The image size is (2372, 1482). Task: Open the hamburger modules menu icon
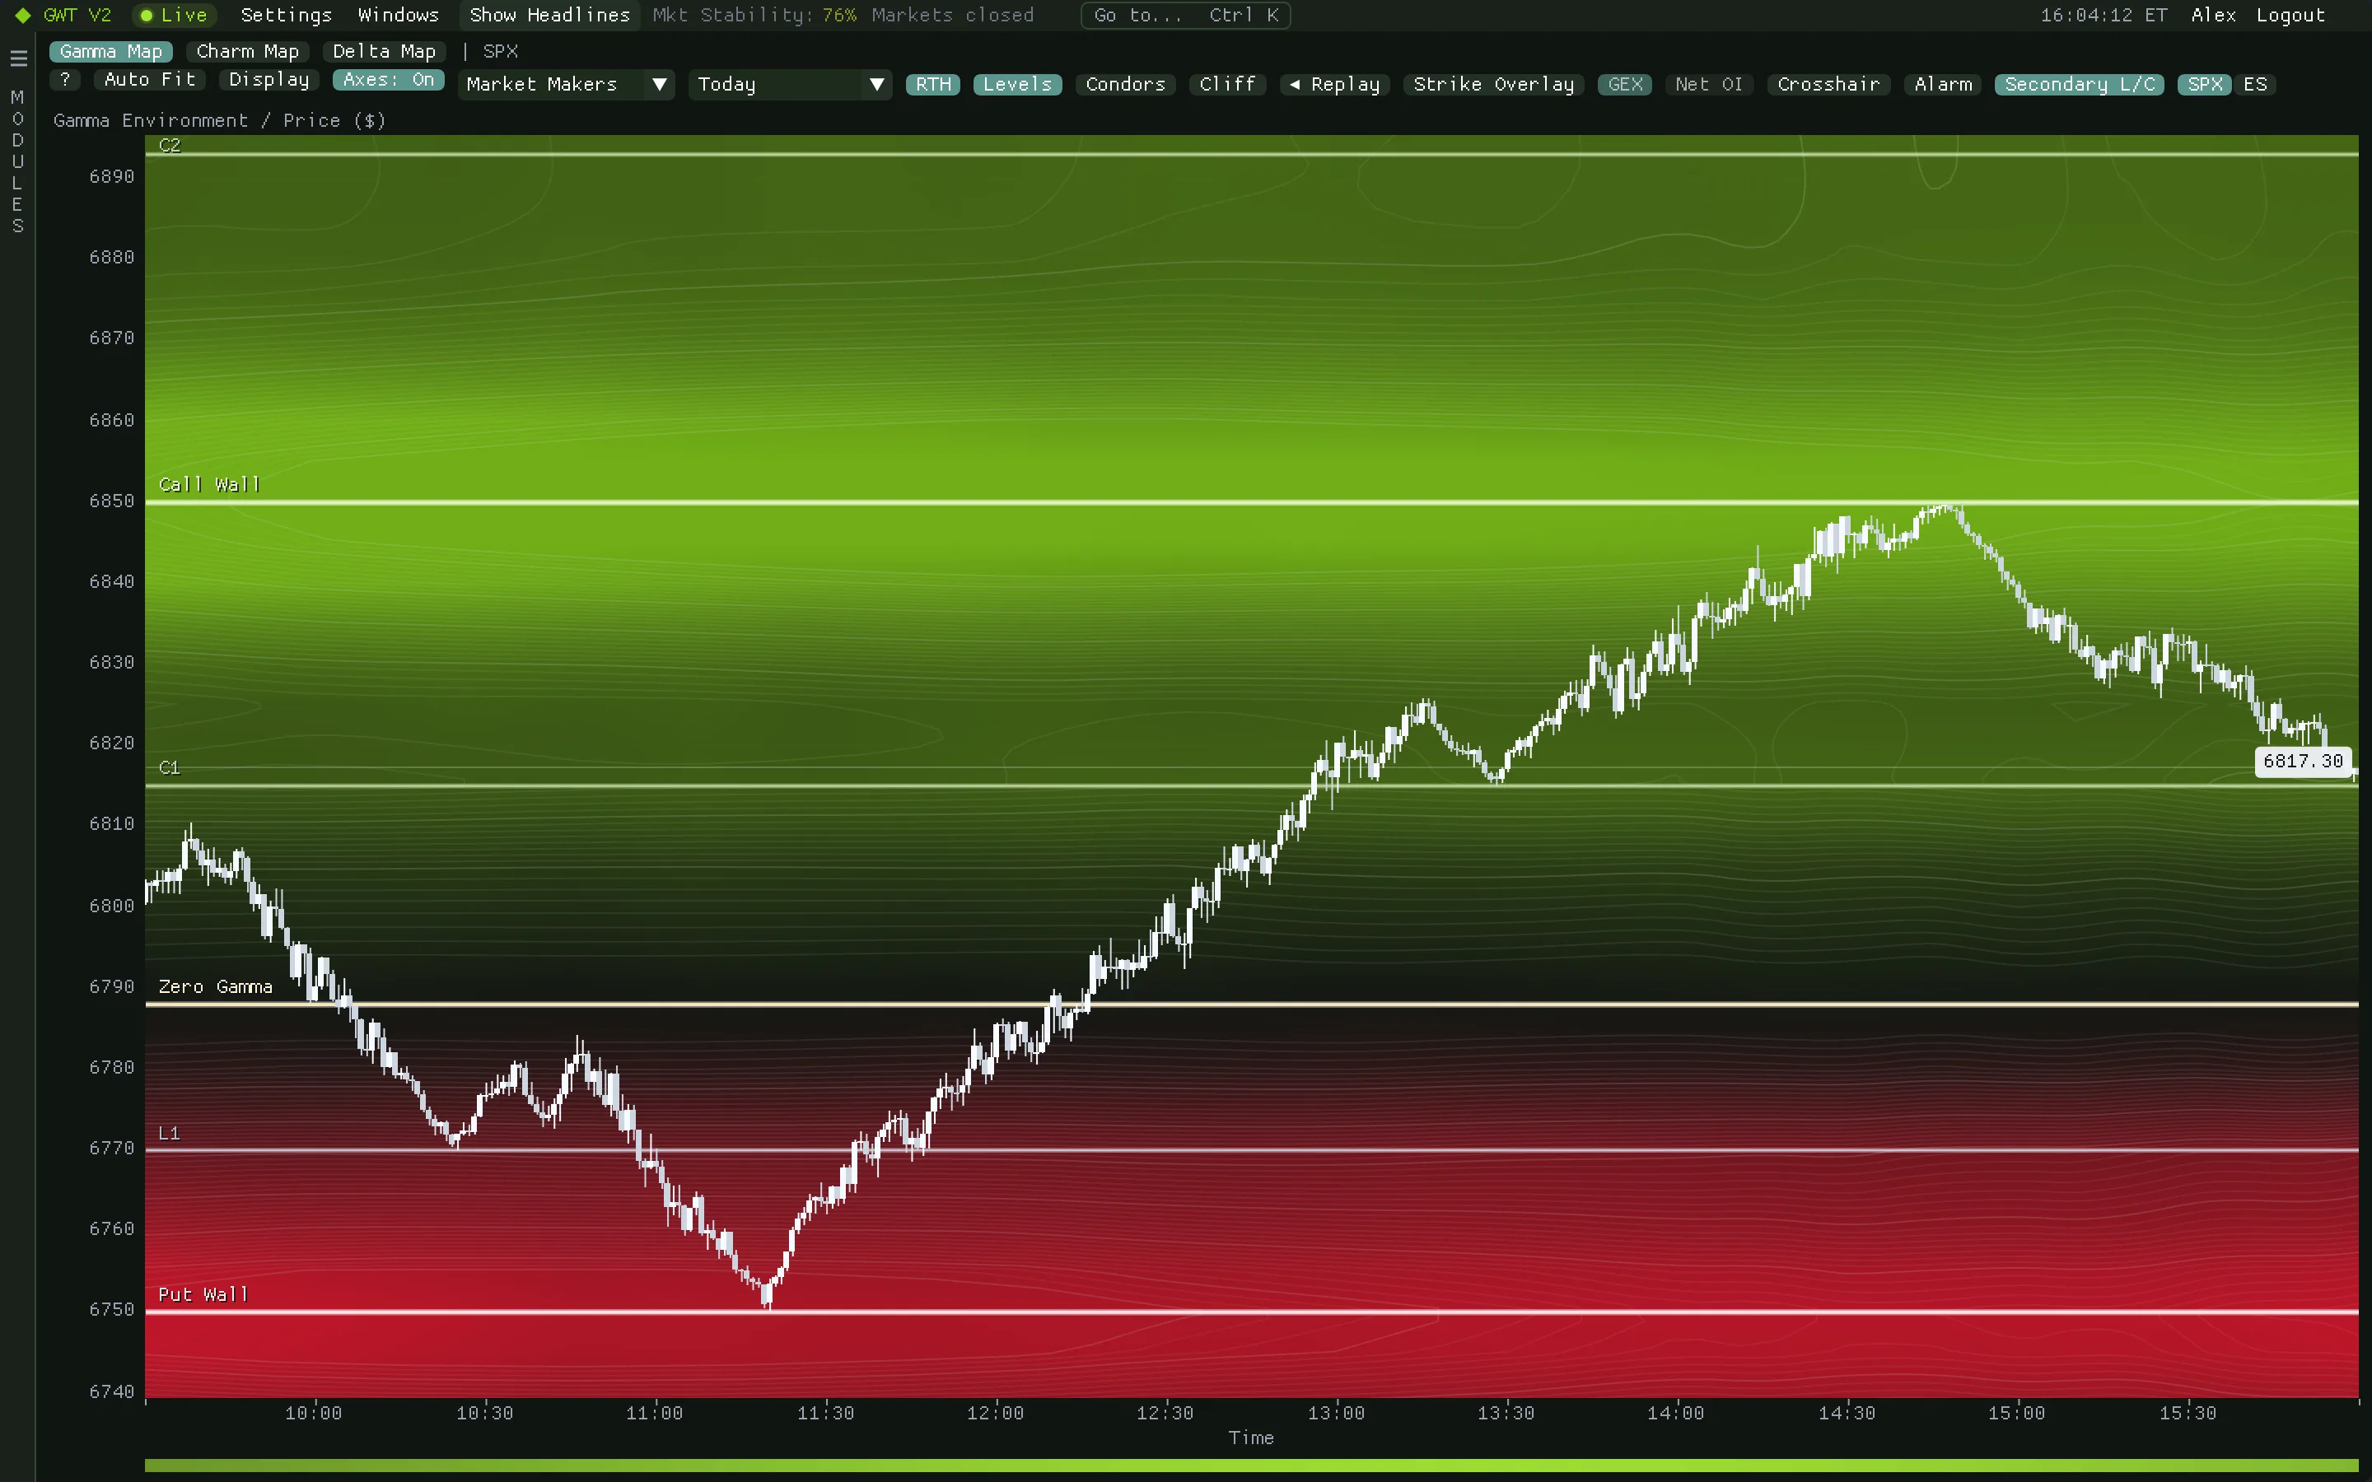point(17,58)
